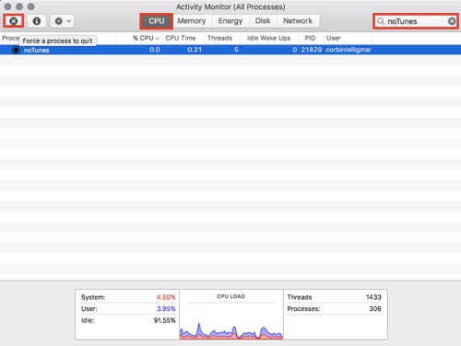Click Processes count 306
The height and width of the screenshot is (346, 461).
click(x=375, y=308)
